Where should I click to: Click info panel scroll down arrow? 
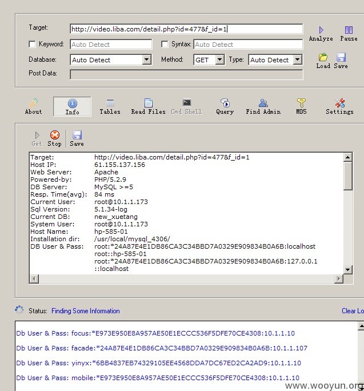[x=347, y=269]
